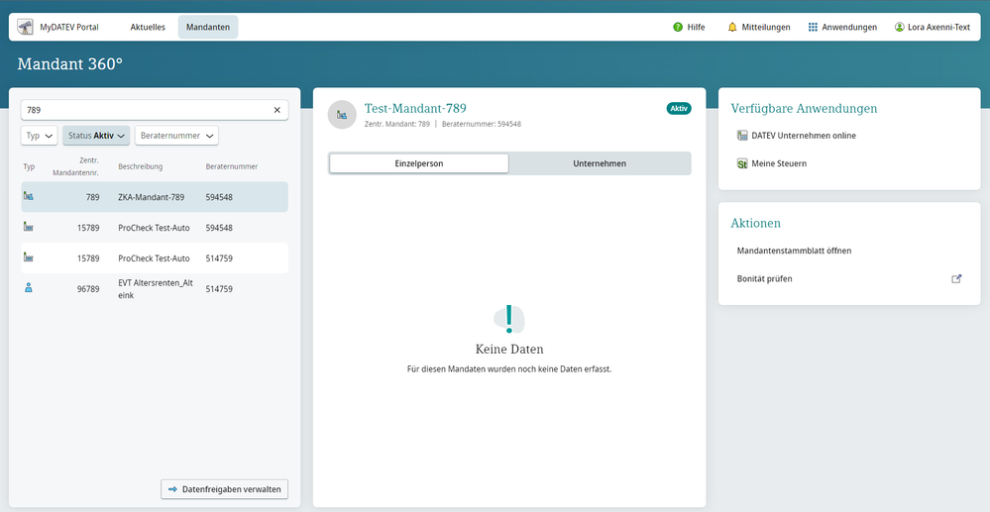Expand the Status Aktiv filter dropdown

click(96, 136)
